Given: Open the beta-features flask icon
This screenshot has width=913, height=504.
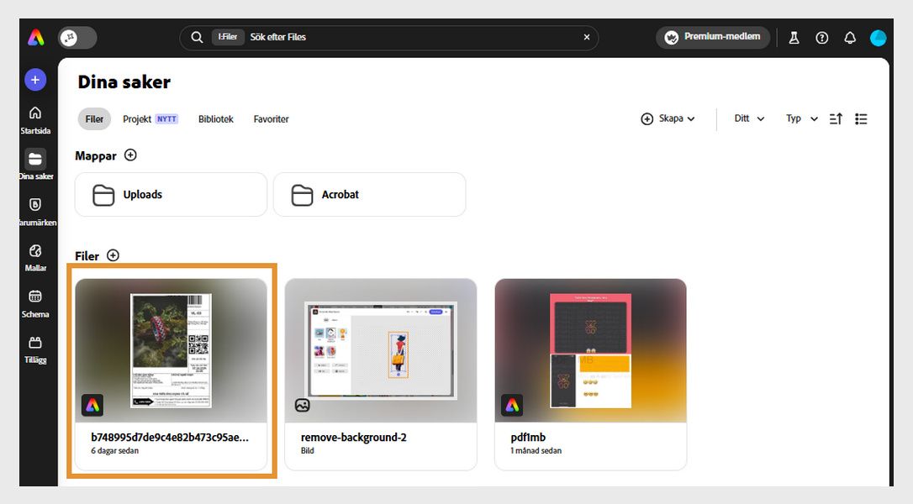Looking at the screenshot, I should coord(794,37).
